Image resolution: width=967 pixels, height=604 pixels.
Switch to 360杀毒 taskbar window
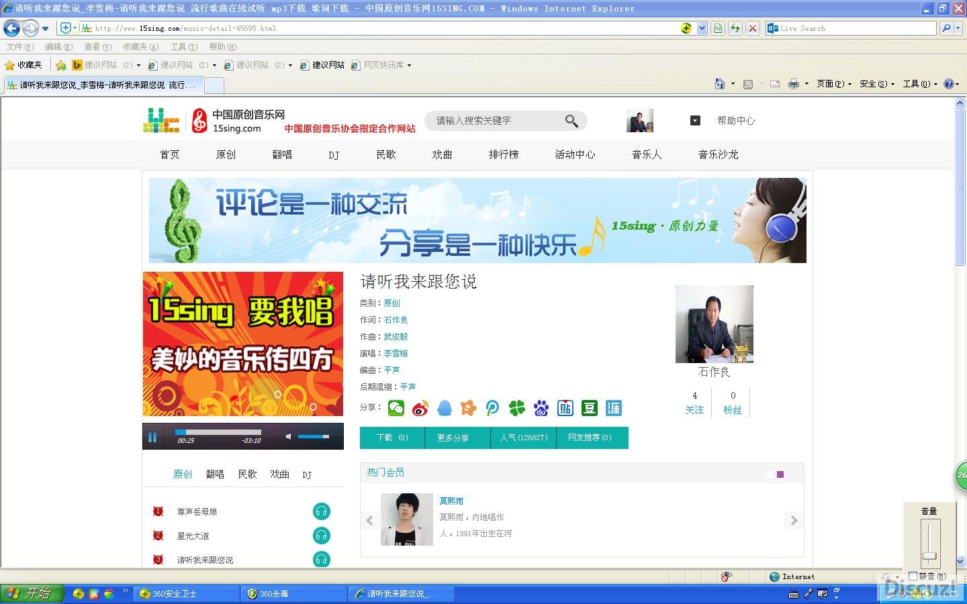tap(294, 594)
